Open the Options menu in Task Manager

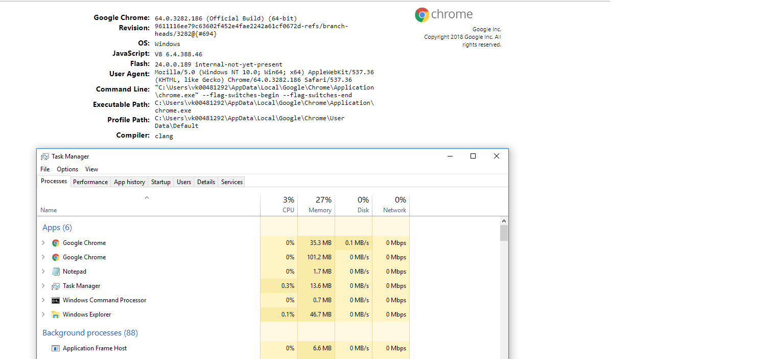tap(67, 169)
